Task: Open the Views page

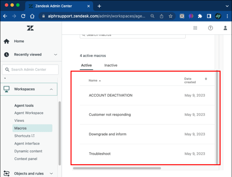Action: click(19, 120)
